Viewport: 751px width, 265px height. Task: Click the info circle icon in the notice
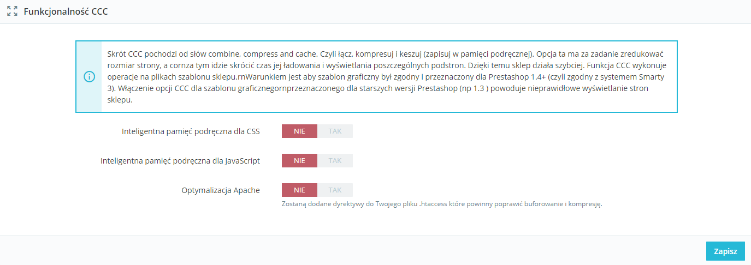tap(88, 77)
